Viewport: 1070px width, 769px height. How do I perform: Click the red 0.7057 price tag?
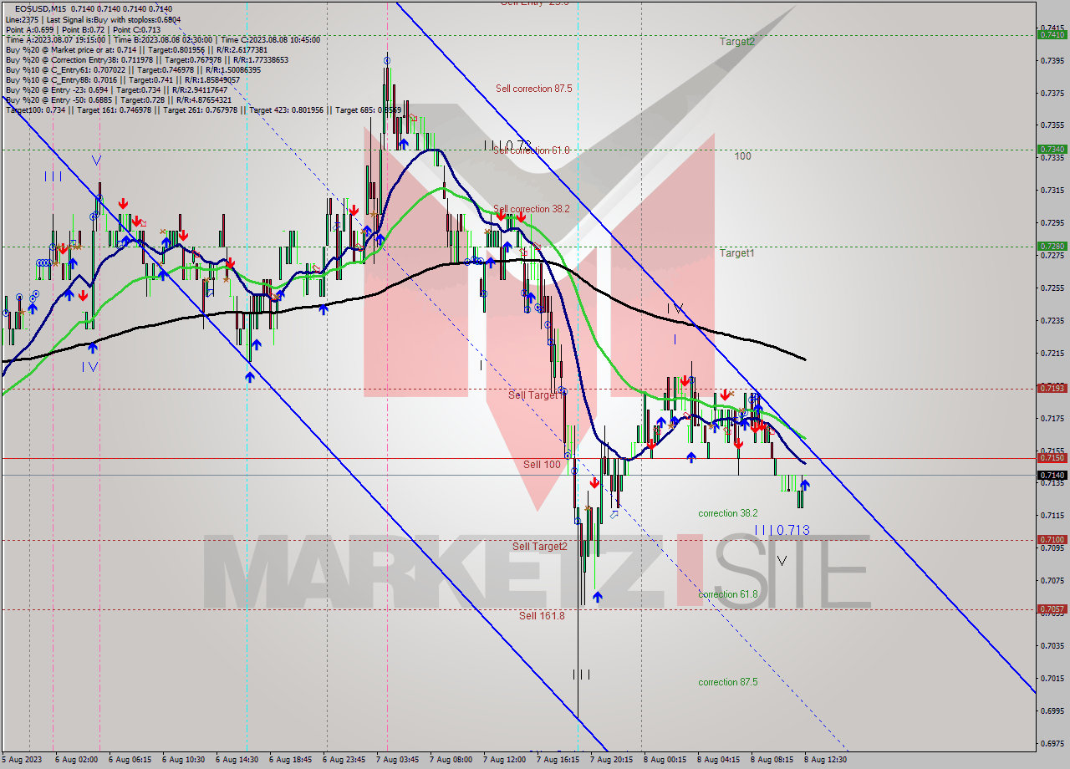coord(1052,609)
